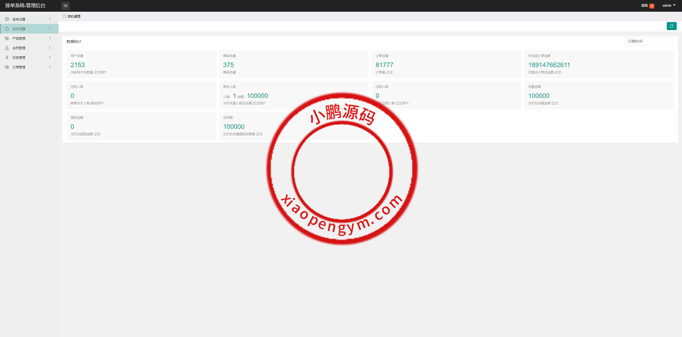Click the orange withdrawal badge 4

pyautogui.click(x=652, y=6)
